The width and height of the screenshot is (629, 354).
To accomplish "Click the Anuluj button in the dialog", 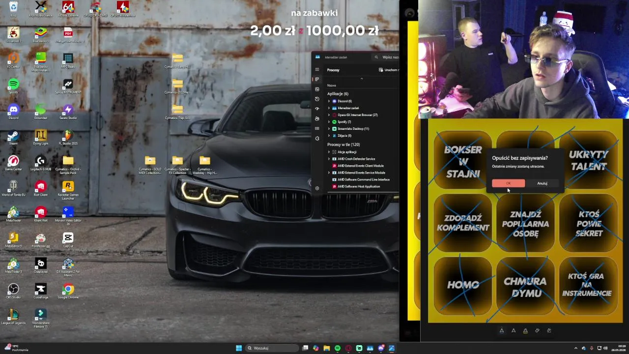I will pos(542,183).
